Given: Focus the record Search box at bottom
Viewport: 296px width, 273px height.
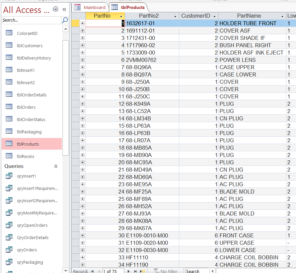Looking at the screenshot, I should click(197, 271).
